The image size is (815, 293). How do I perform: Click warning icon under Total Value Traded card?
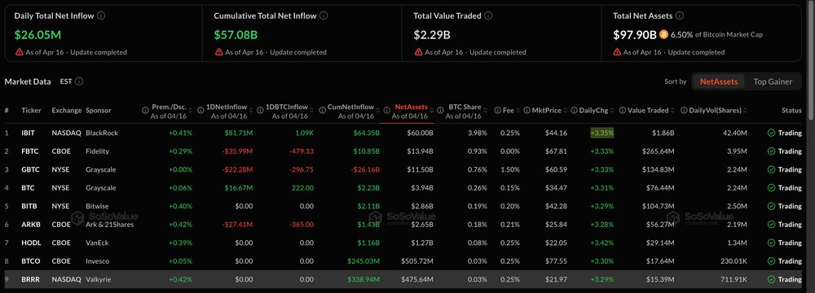(418, 52)
